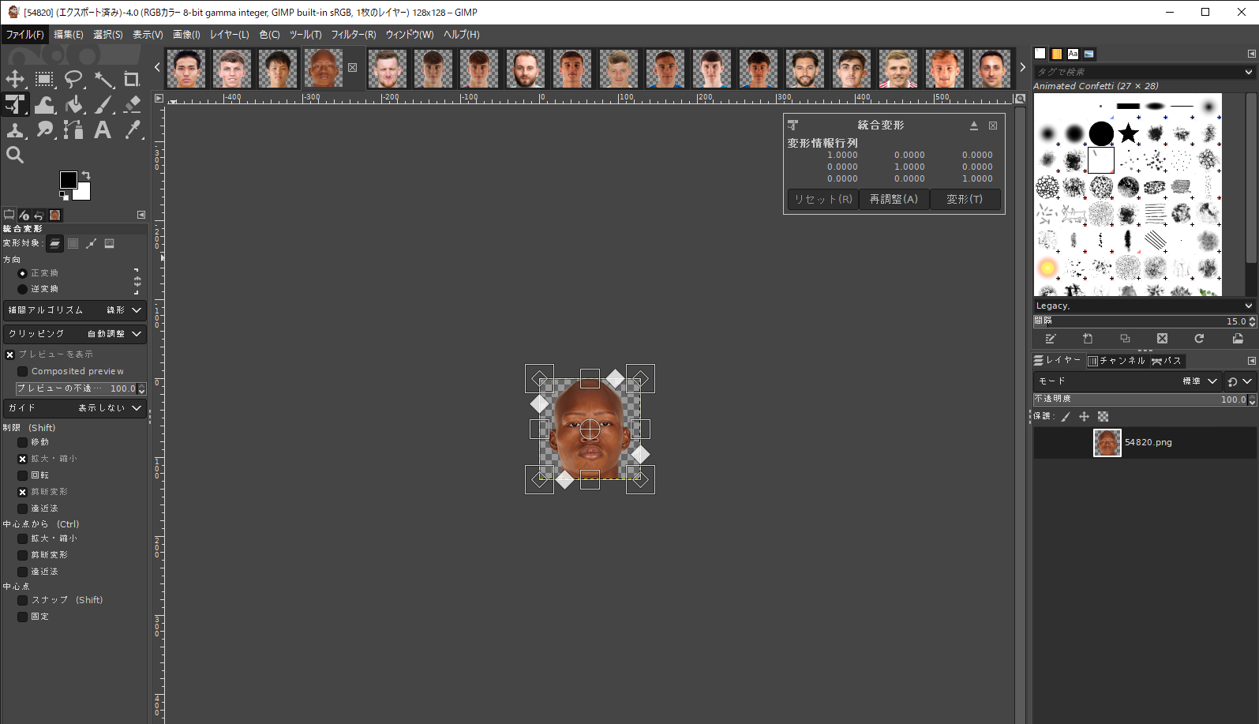Select the Free Select lasso tool
The image size is (1259, 724).
(x=73, y=79)
